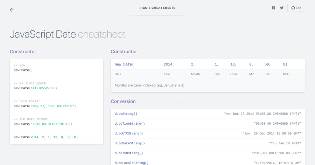
Task: Click the GitHub Edit button
Action: click(x=296, y=8)
